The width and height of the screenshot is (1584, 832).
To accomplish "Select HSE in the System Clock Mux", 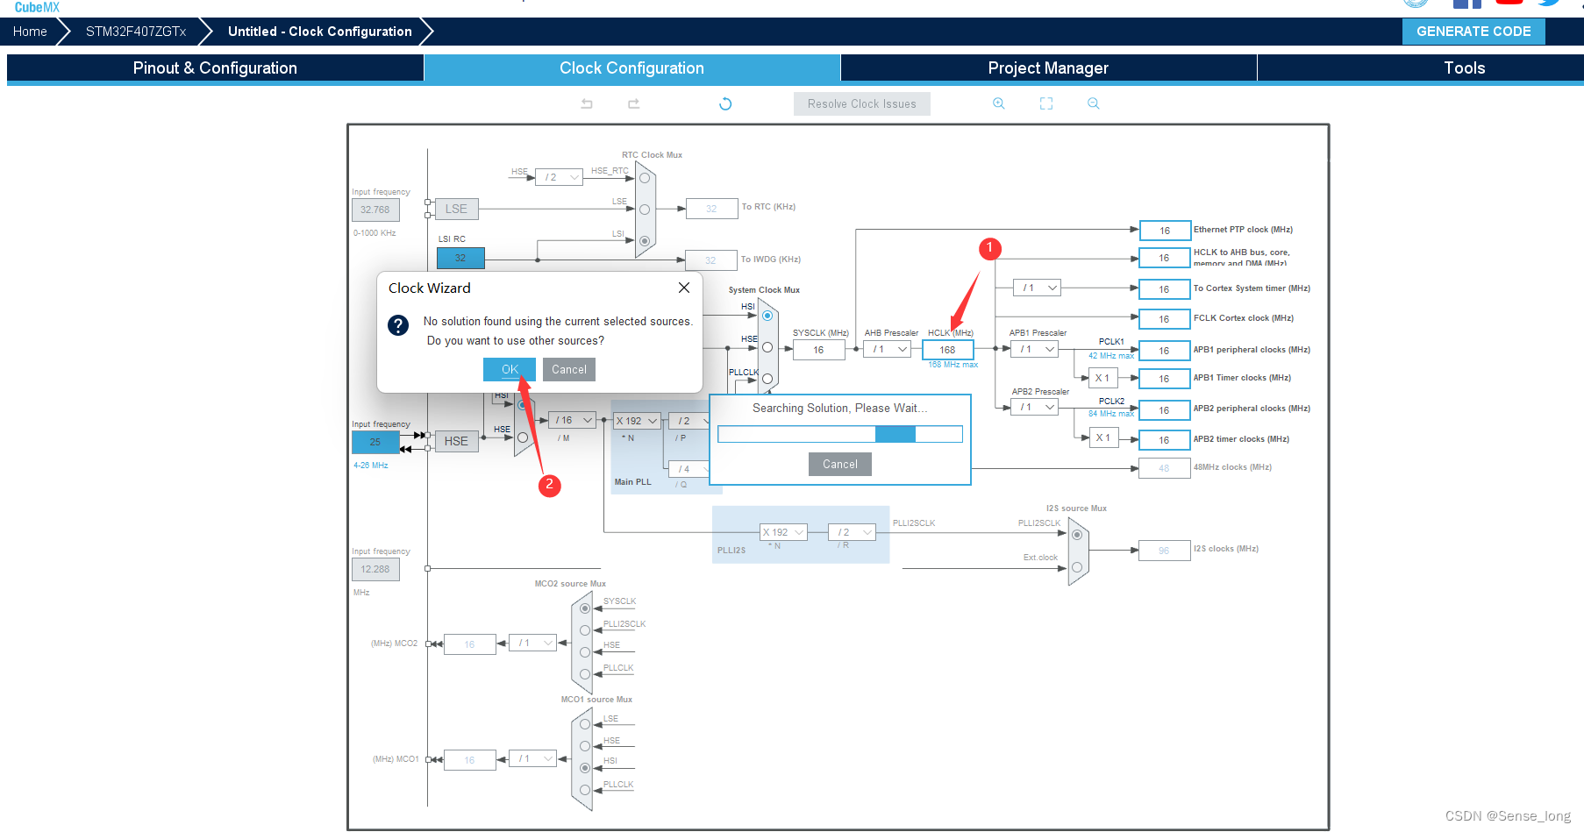I will click(x=767, y=347).
